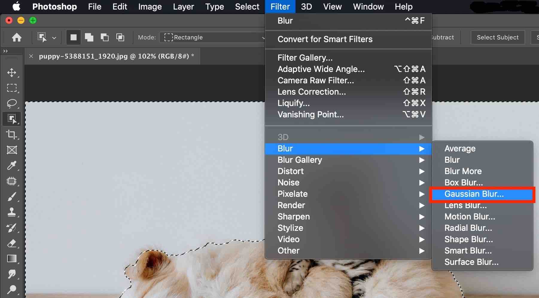This screenshot has height=298, width=539.
Task: Select the Eraser tool
Action: click(x=12, y=243)
